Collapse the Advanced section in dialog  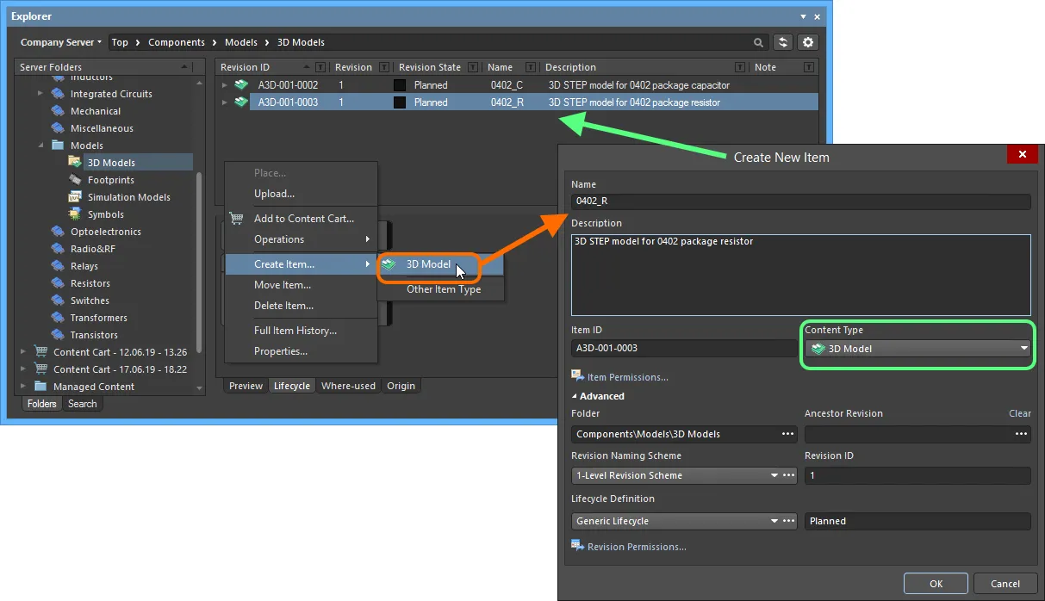(575, 396)
